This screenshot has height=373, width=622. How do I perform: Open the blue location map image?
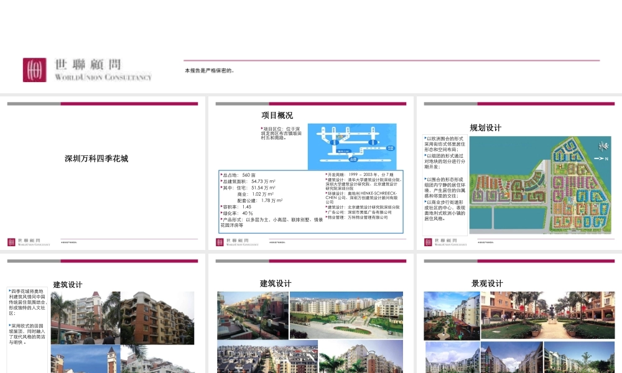tap(351, 146)
